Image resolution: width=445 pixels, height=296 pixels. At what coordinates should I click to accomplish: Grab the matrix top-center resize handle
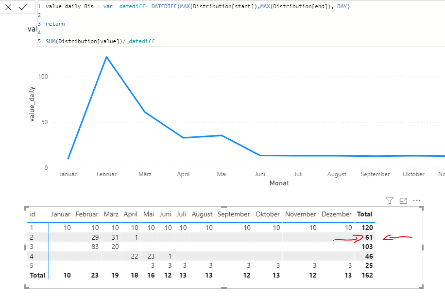click(x=224, y=207)
